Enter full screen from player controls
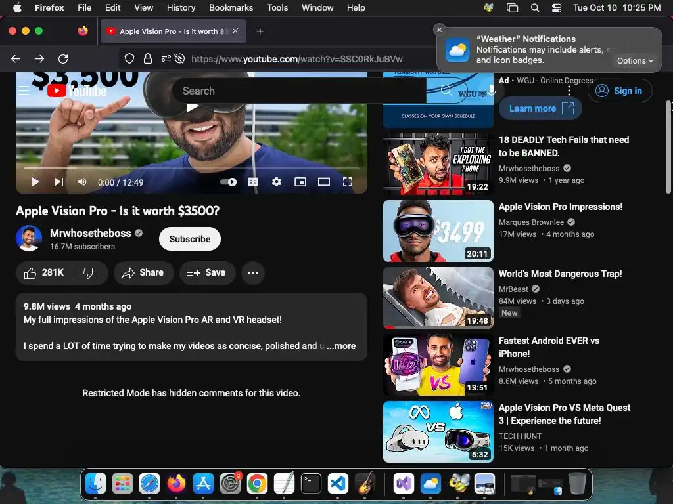 (x=348, y=182)
